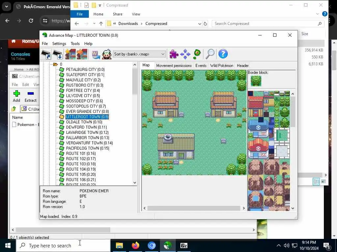Switch to Movement permissions tab
Viewport: 337px width, 252px height.
[x=174, y=66]
